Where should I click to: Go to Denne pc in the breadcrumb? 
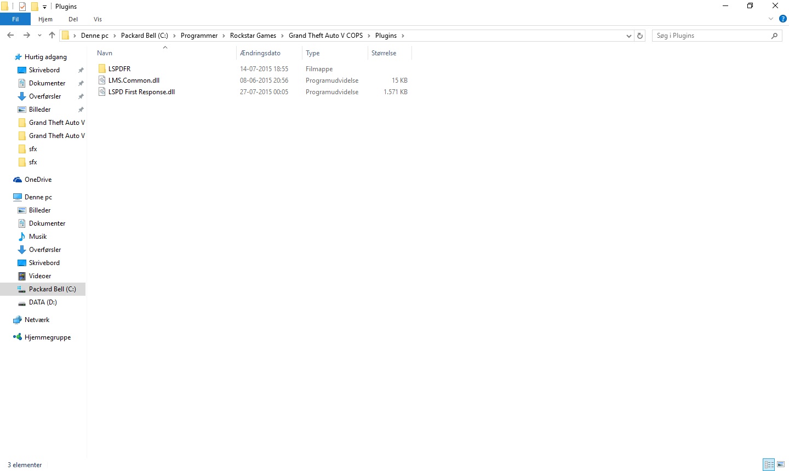pos(95,36)
